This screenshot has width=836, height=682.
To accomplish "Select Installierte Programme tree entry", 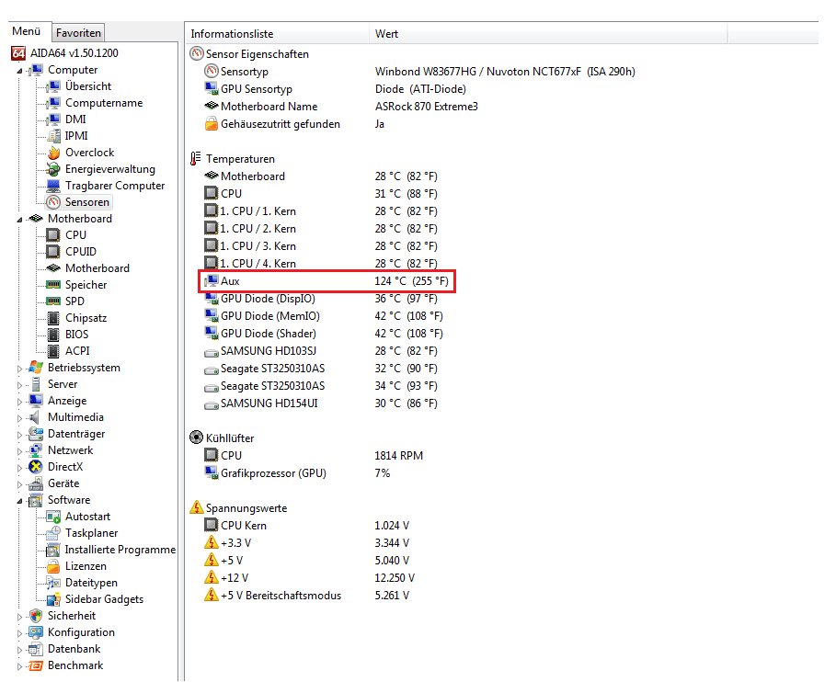I will pyautogui.click(x=120, y=550).
